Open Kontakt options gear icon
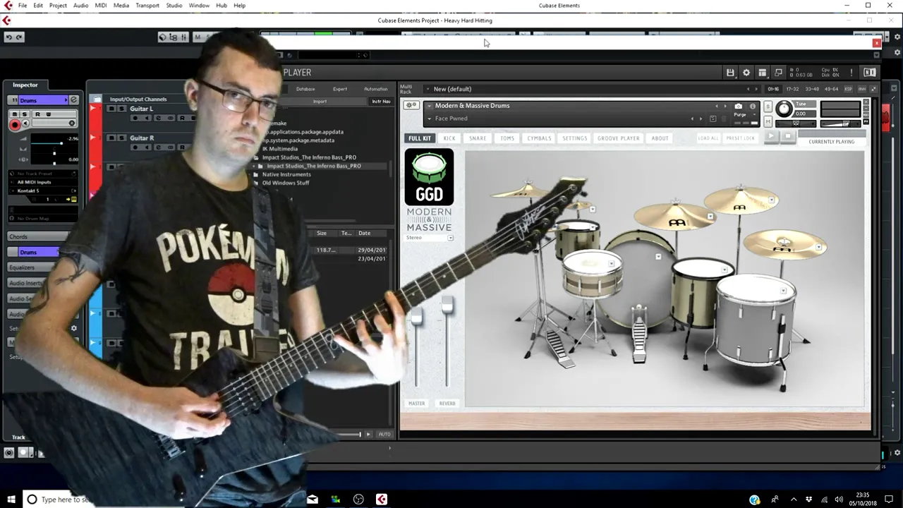The height and width of the screenshot is (508, 903). click(x=746, y=73)
